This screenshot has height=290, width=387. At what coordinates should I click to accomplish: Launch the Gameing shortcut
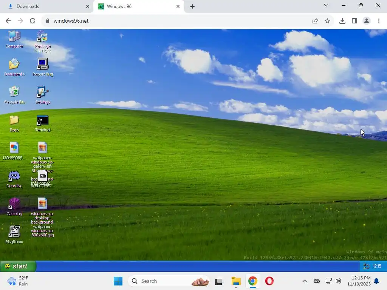pos(14,207)
